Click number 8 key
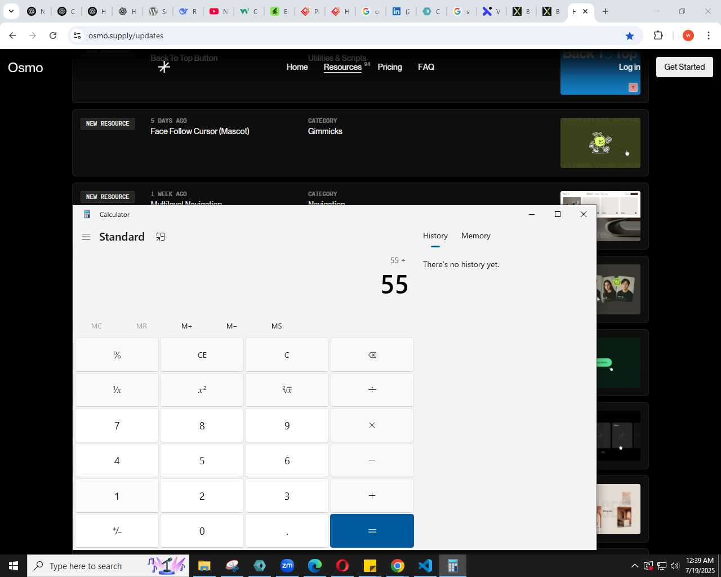This screenshot has height=577, width=721. tap(202, 425)
